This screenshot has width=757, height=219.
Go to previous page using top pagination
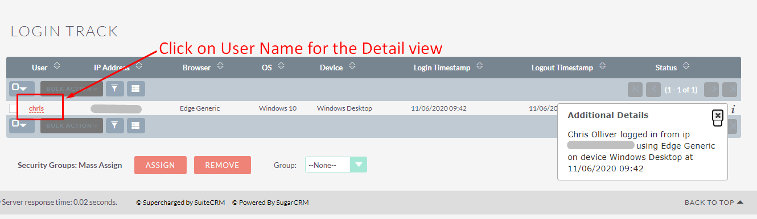coord(654,89)
